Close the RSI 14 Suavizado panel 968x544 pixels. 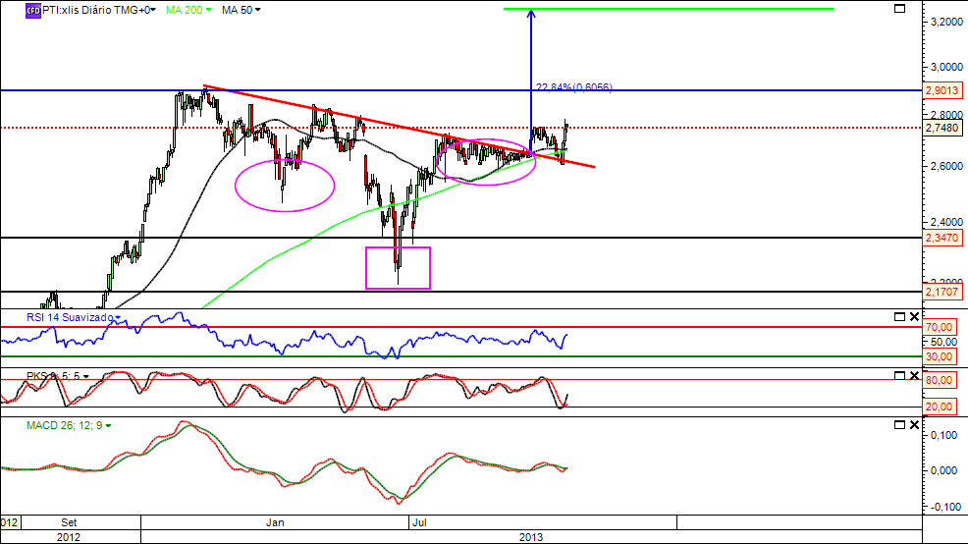(914, 317)
